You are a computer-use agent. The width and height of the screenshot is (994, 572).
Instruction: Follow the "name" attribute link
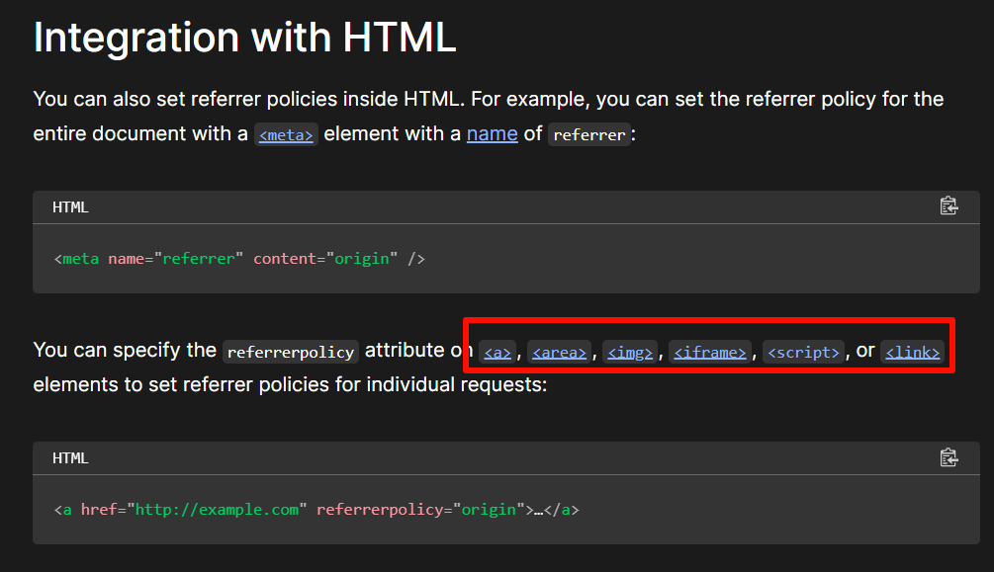(492, 133)
